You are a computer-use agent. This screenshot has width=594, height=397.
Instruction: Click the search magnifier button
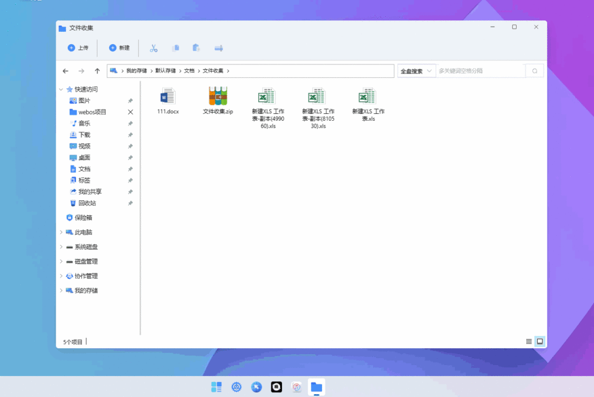pos(534,71)
